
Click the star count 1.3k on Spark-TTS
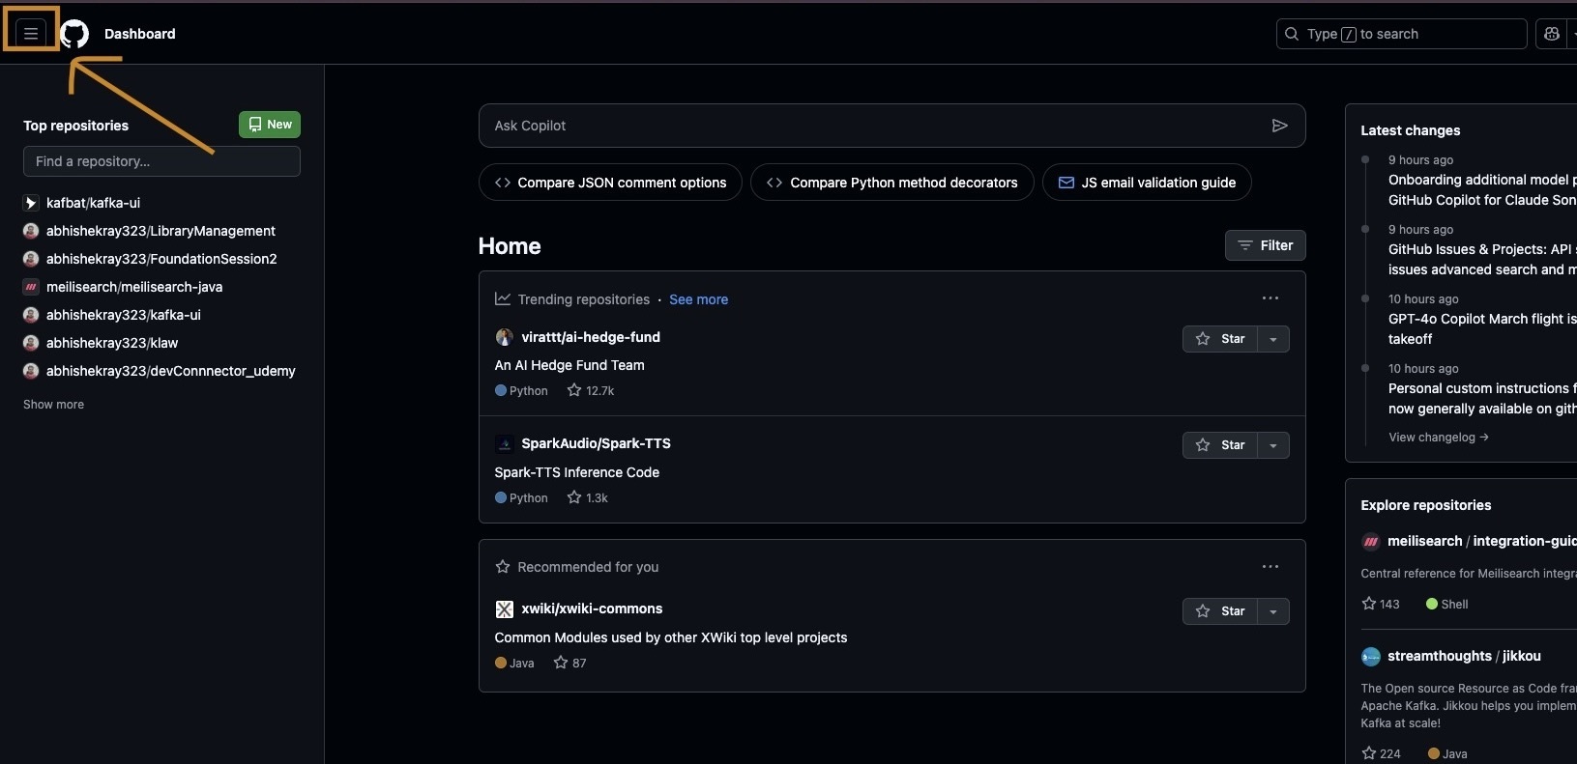click(x=588, y=498)
